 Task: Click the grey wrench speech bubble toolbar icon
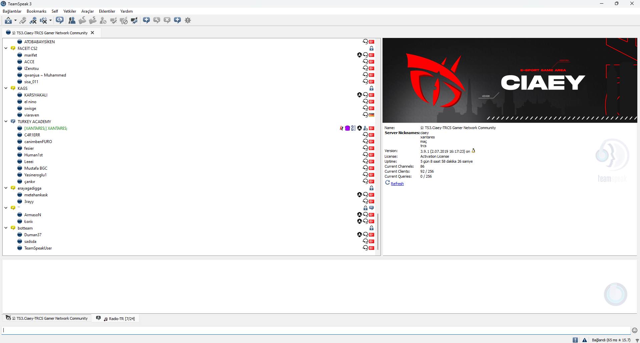(x=156, y=20)
